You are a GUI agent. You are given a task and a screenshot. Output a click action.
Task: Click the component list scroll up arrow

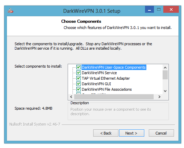point(165,68)
